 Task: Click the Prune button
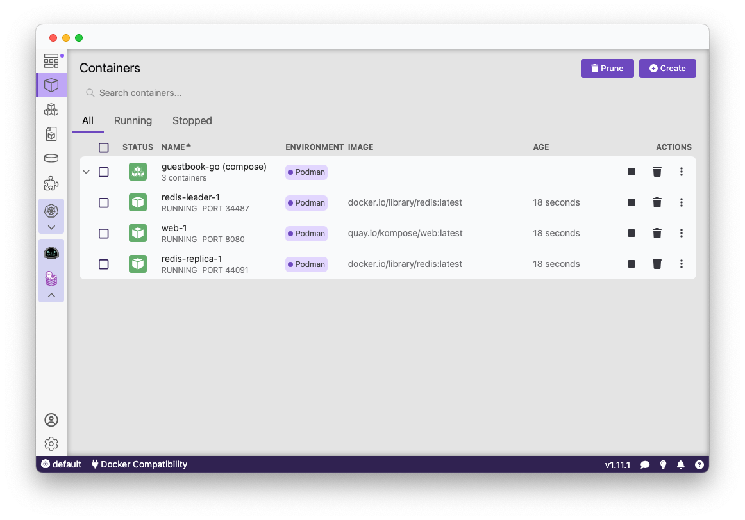click(607, 69)
